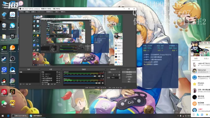Image resolution: width=210 pixels, height=118 pixels.
Task: Click the 停止推流 button in Controls
Action: [129, 72]
